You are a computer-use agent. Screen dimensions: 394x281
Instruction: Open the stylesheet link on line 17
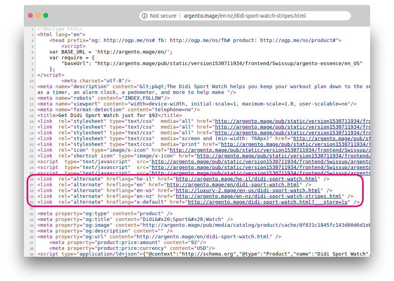pos(292,127)
